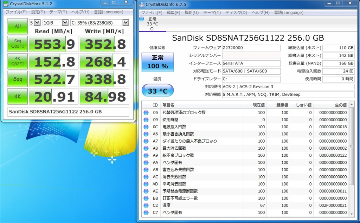The width and height of the screenshot is (360, 223).
Task: Click the Seq Q32T1 read result 553.9
Action: tap(54, 44)
